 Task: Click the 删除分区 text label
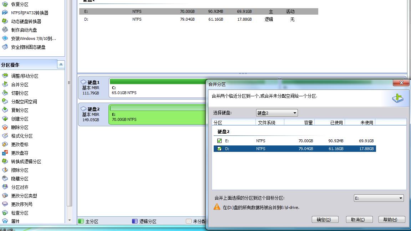20,127
